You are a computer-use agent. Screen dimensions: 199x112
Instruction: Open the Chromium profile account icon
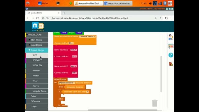[166, 18]
